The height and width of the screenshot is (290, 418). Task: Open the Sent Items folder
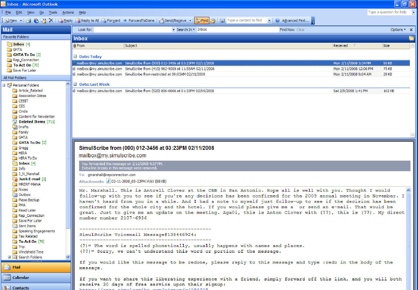(24, 226)
